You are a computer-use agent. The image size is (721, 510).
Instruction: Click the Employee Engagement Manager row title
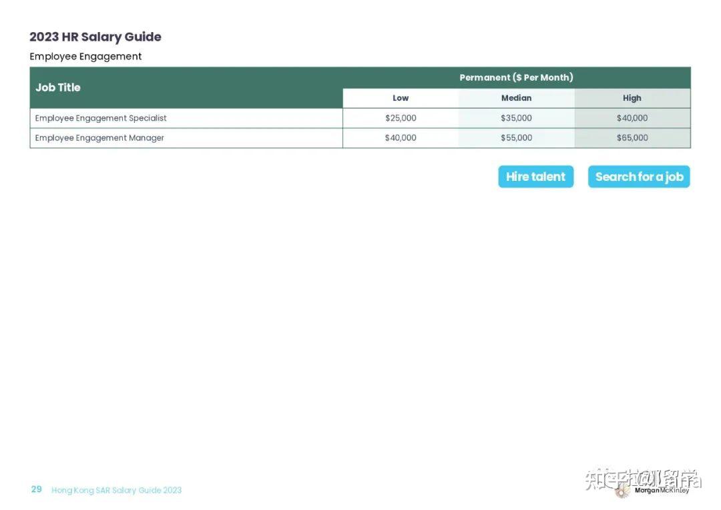tap(99, 138)
